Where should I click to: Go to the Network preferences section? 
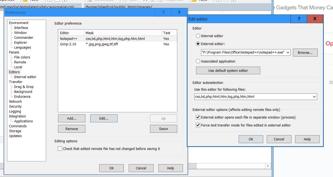pyautogui.click(x=15, y=101)
